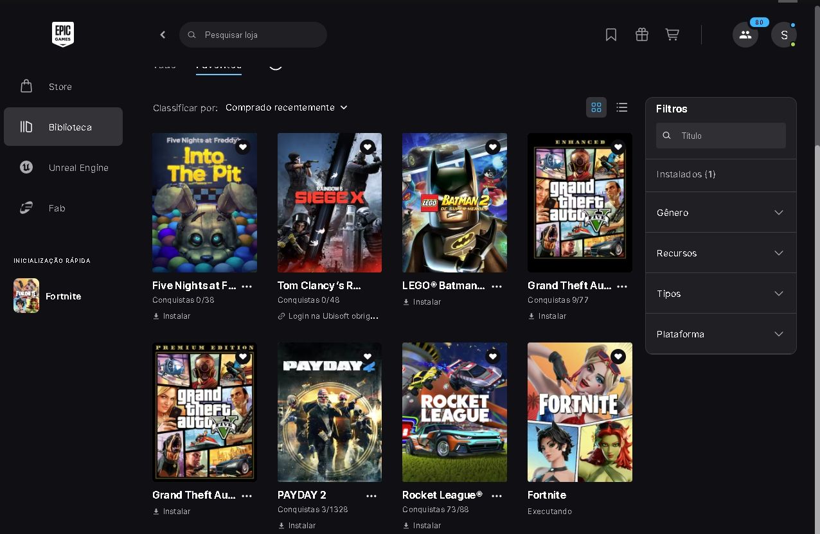Expand Plataforma filter section
Viewport: 820px width, 534px height.
point(720,334)
